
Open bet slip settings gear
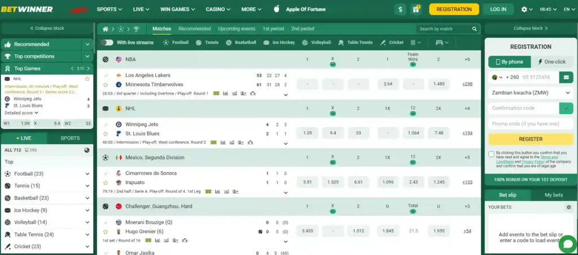pyautogui.click(x=568, y=207)
